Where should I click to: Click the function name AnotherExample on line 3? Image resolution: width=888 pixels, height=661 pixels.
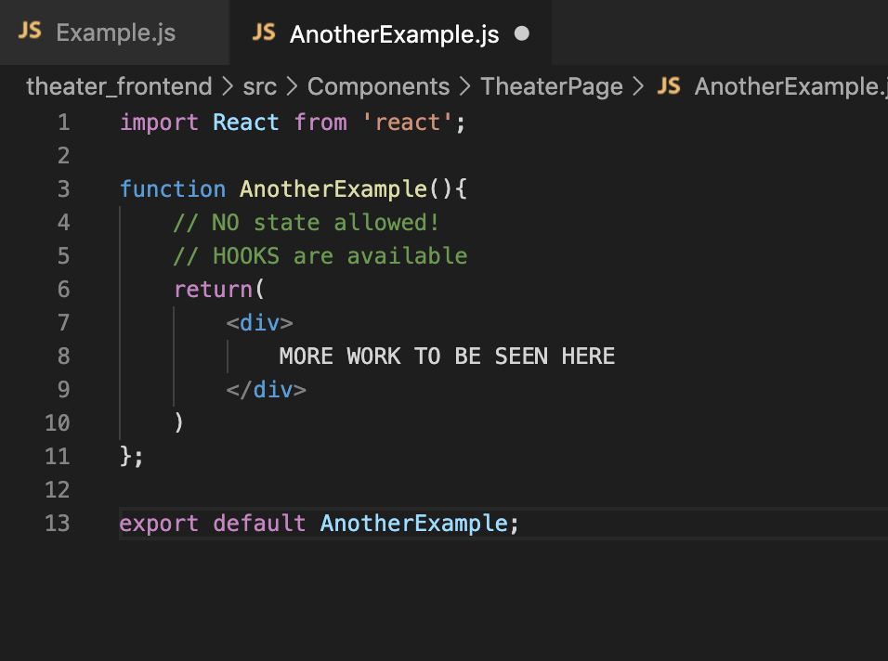[333, 188]
